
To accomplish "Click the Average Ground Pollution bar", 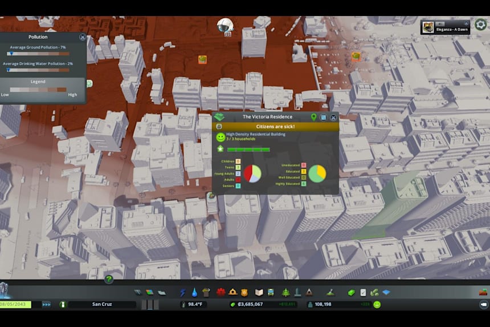I will pyautogui.click(x=38, y=54).
